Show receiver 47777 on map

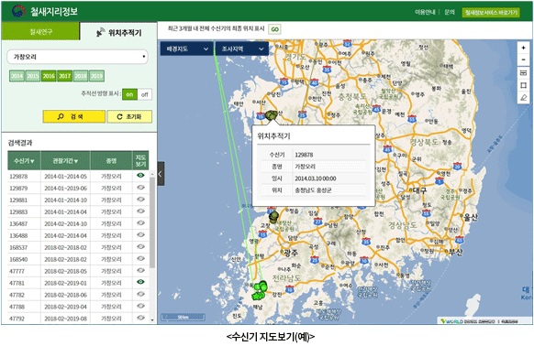tap(140, 271)
